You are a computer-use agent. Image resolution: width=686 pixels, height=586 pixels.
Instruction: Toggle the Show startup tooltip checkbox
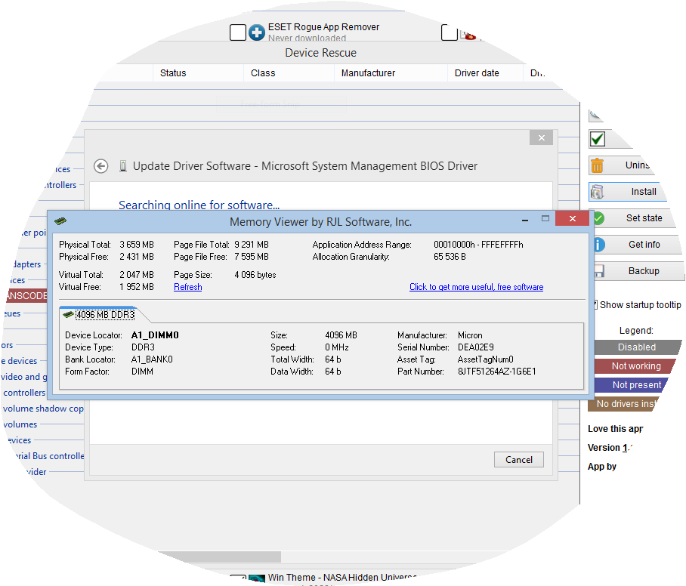(x=595, y=305)
